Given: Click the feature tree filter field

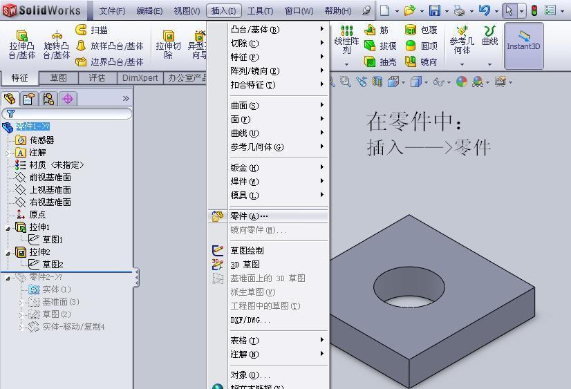Looking at the screenshot, I should (67, 113).
